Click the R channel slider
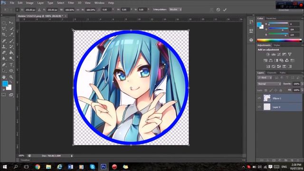Viewport: 304px width, 171px height. click(x=278, y=23)
